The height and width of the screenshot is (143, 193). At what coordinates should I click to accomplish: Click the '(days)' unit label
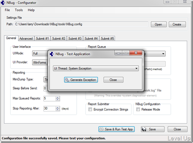click(x=65, y=109)
